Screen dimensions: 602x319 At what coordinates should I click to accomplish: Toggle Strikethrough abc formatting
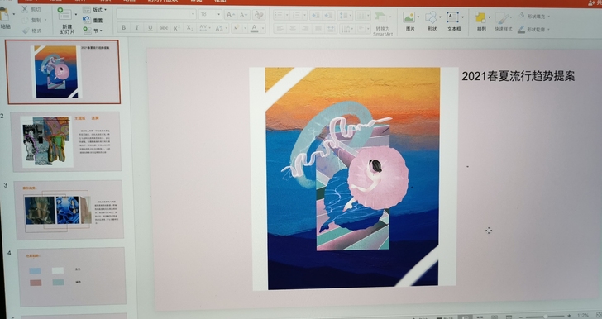[x=164, y=27]
